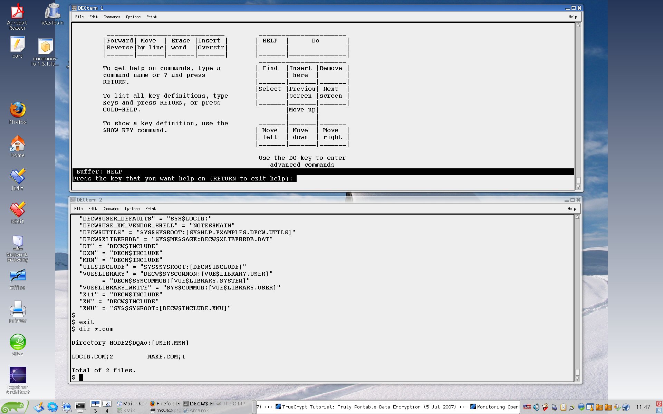Open the Wastebin icon
Viewport: 663px width, 414px height.
[x=52, y=11]
